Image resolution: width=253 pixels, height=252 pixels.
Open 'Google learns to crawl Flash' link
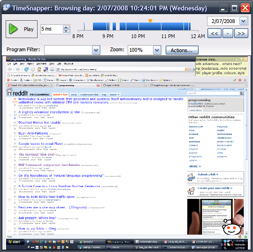40,144
